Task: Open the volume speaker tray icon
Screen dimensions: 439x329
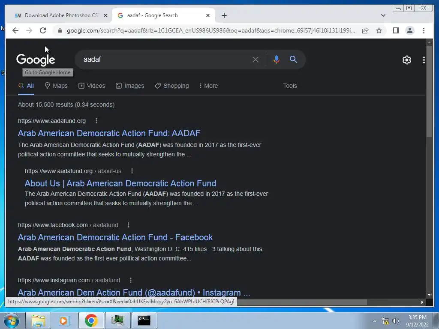Action: (395, 321)
